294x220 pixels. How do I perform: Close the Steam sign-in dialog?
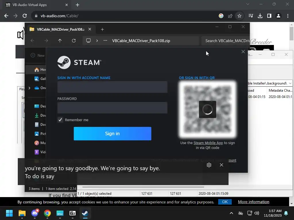pyautogui.click(x=243, y=52)
